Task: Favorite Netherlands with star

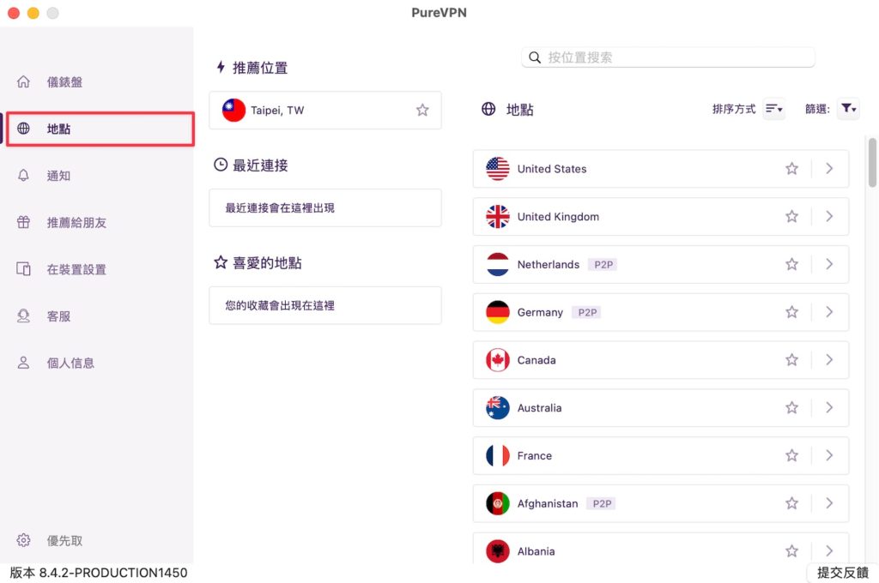Action: pos(791,264)
